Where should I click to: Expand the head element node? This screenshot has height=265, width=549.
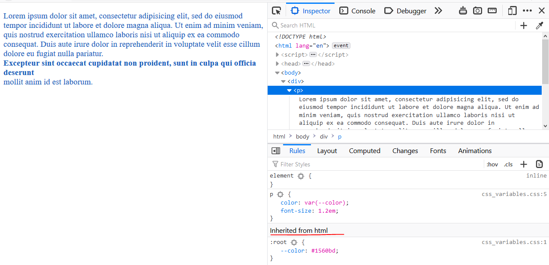[x=278, y=63]
